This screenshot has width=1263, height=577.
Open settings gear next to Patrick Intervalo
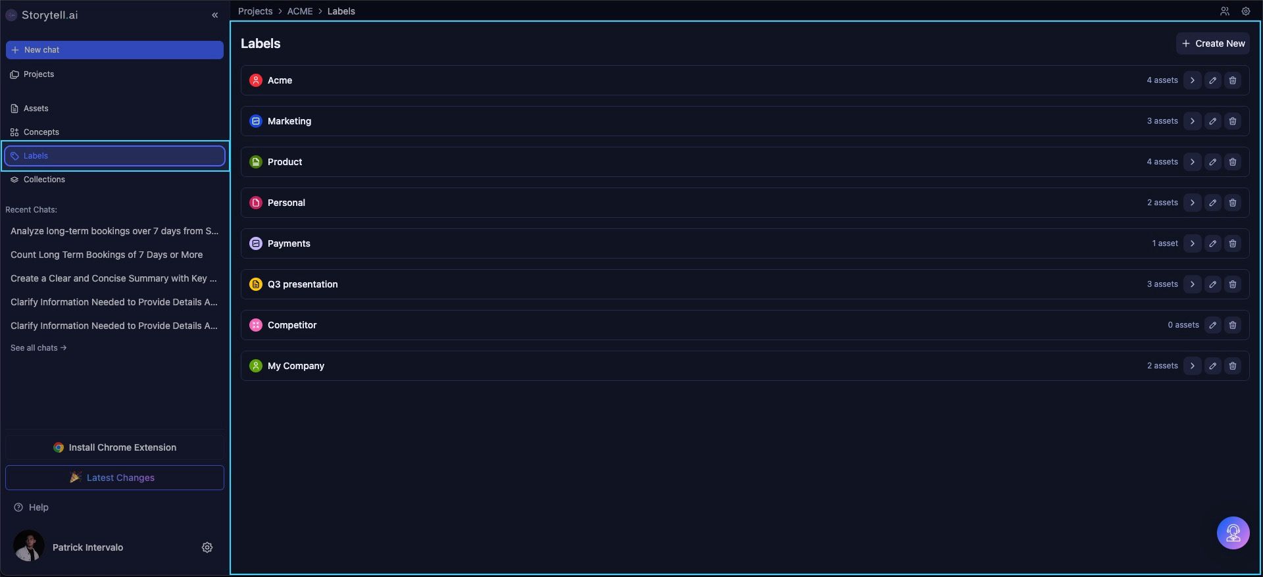[207, 547]
